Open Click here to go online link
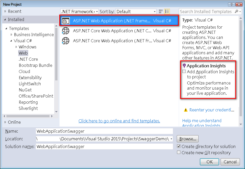The width and height of the screenshot is (245, 169). point(119,121)
